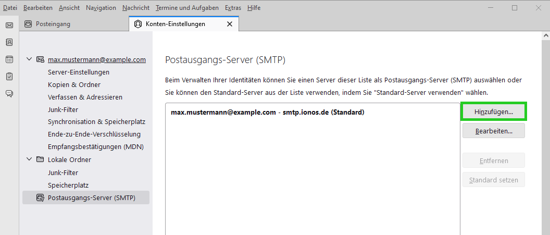Click the Postausgangs-Server SMTP icon in sidebar
Screen dimensions: 550x235
pos(40,198)
